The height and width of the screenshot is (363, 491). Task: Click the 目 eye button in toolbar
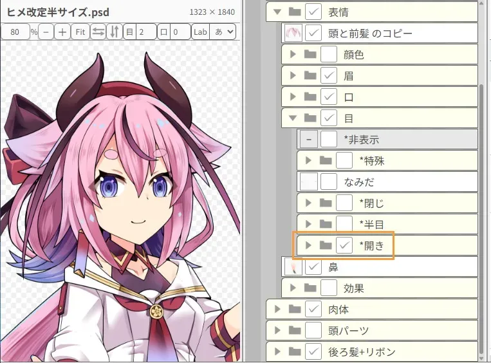pos(129,32)
